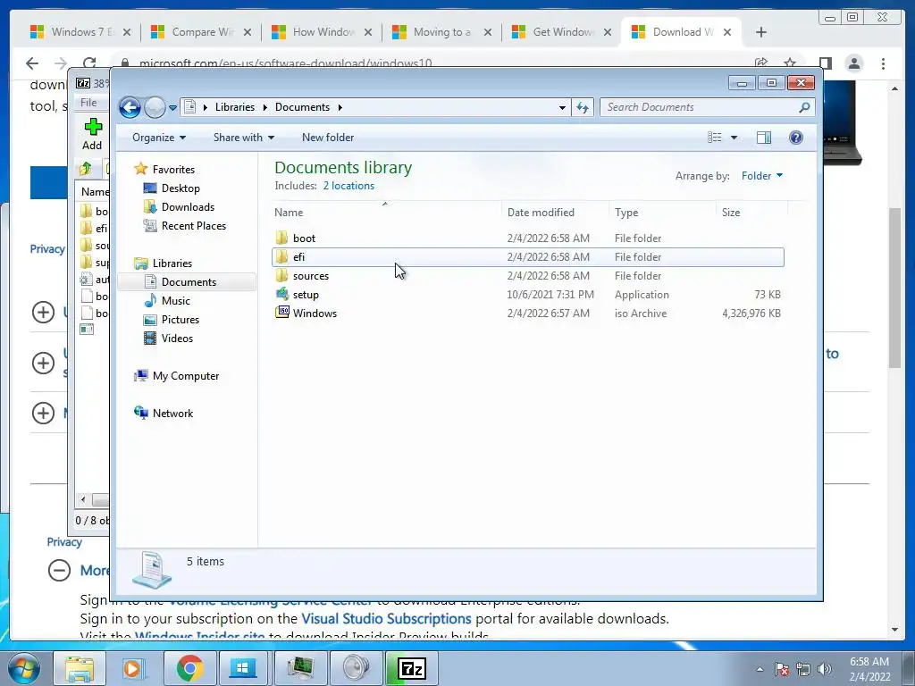
Task: Bookmark this page with the star icon
Action: [x=790, y=63]
